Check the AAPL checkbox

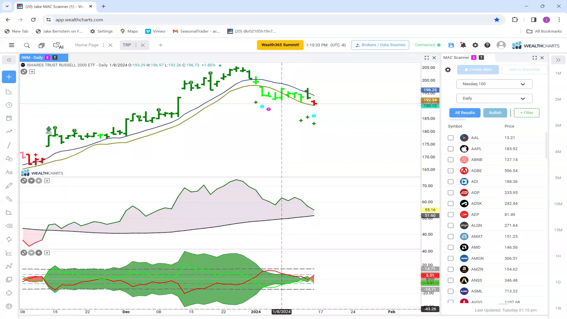point(450,149)
